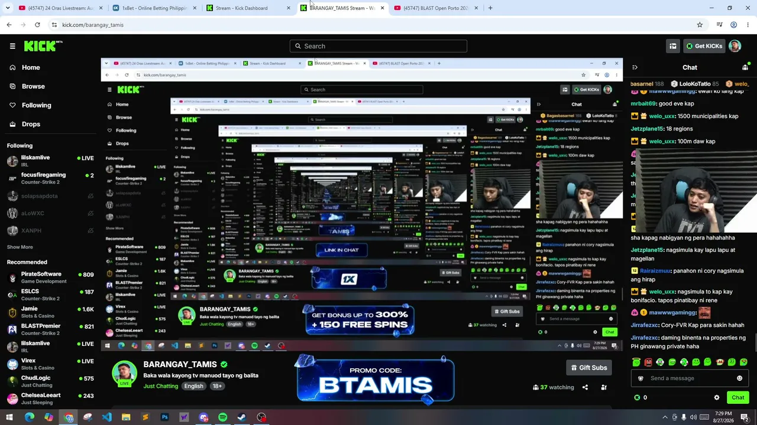Viewport: 757px width, 425px height.
Task: Open Photoshop from the taskbar
Action: [164, 417]
